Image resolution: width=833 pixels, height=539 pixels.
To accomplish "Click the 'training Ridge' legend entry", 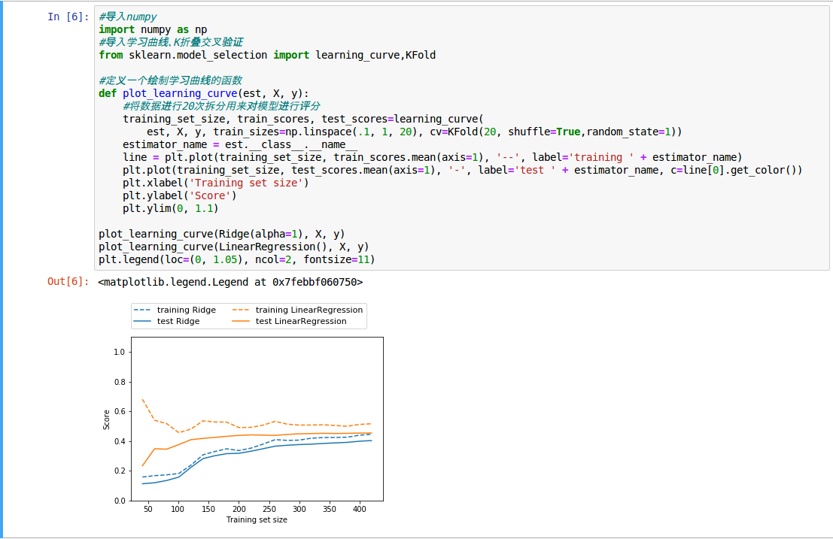I will coord(175,310).
